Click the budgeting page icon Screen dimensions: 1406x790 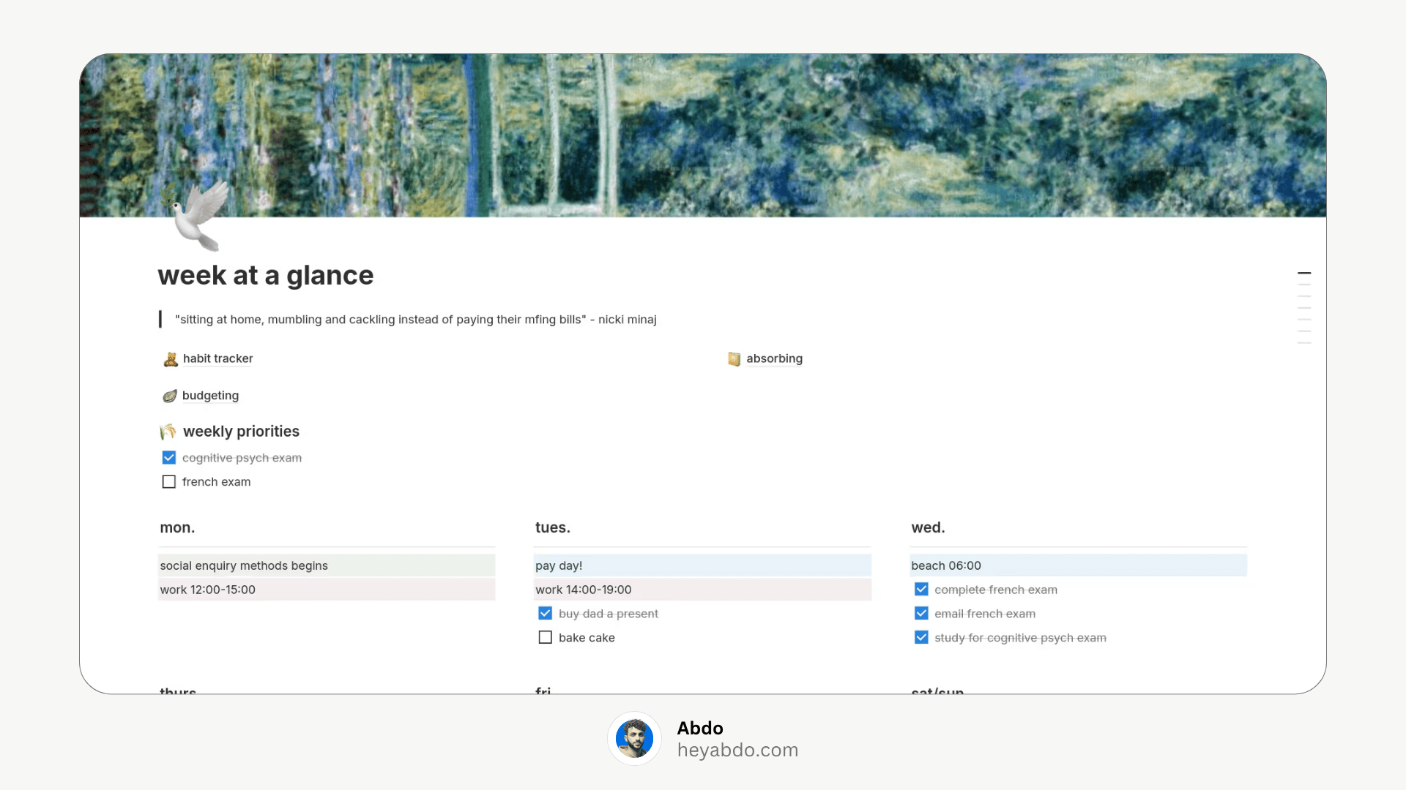coord(170,396)
